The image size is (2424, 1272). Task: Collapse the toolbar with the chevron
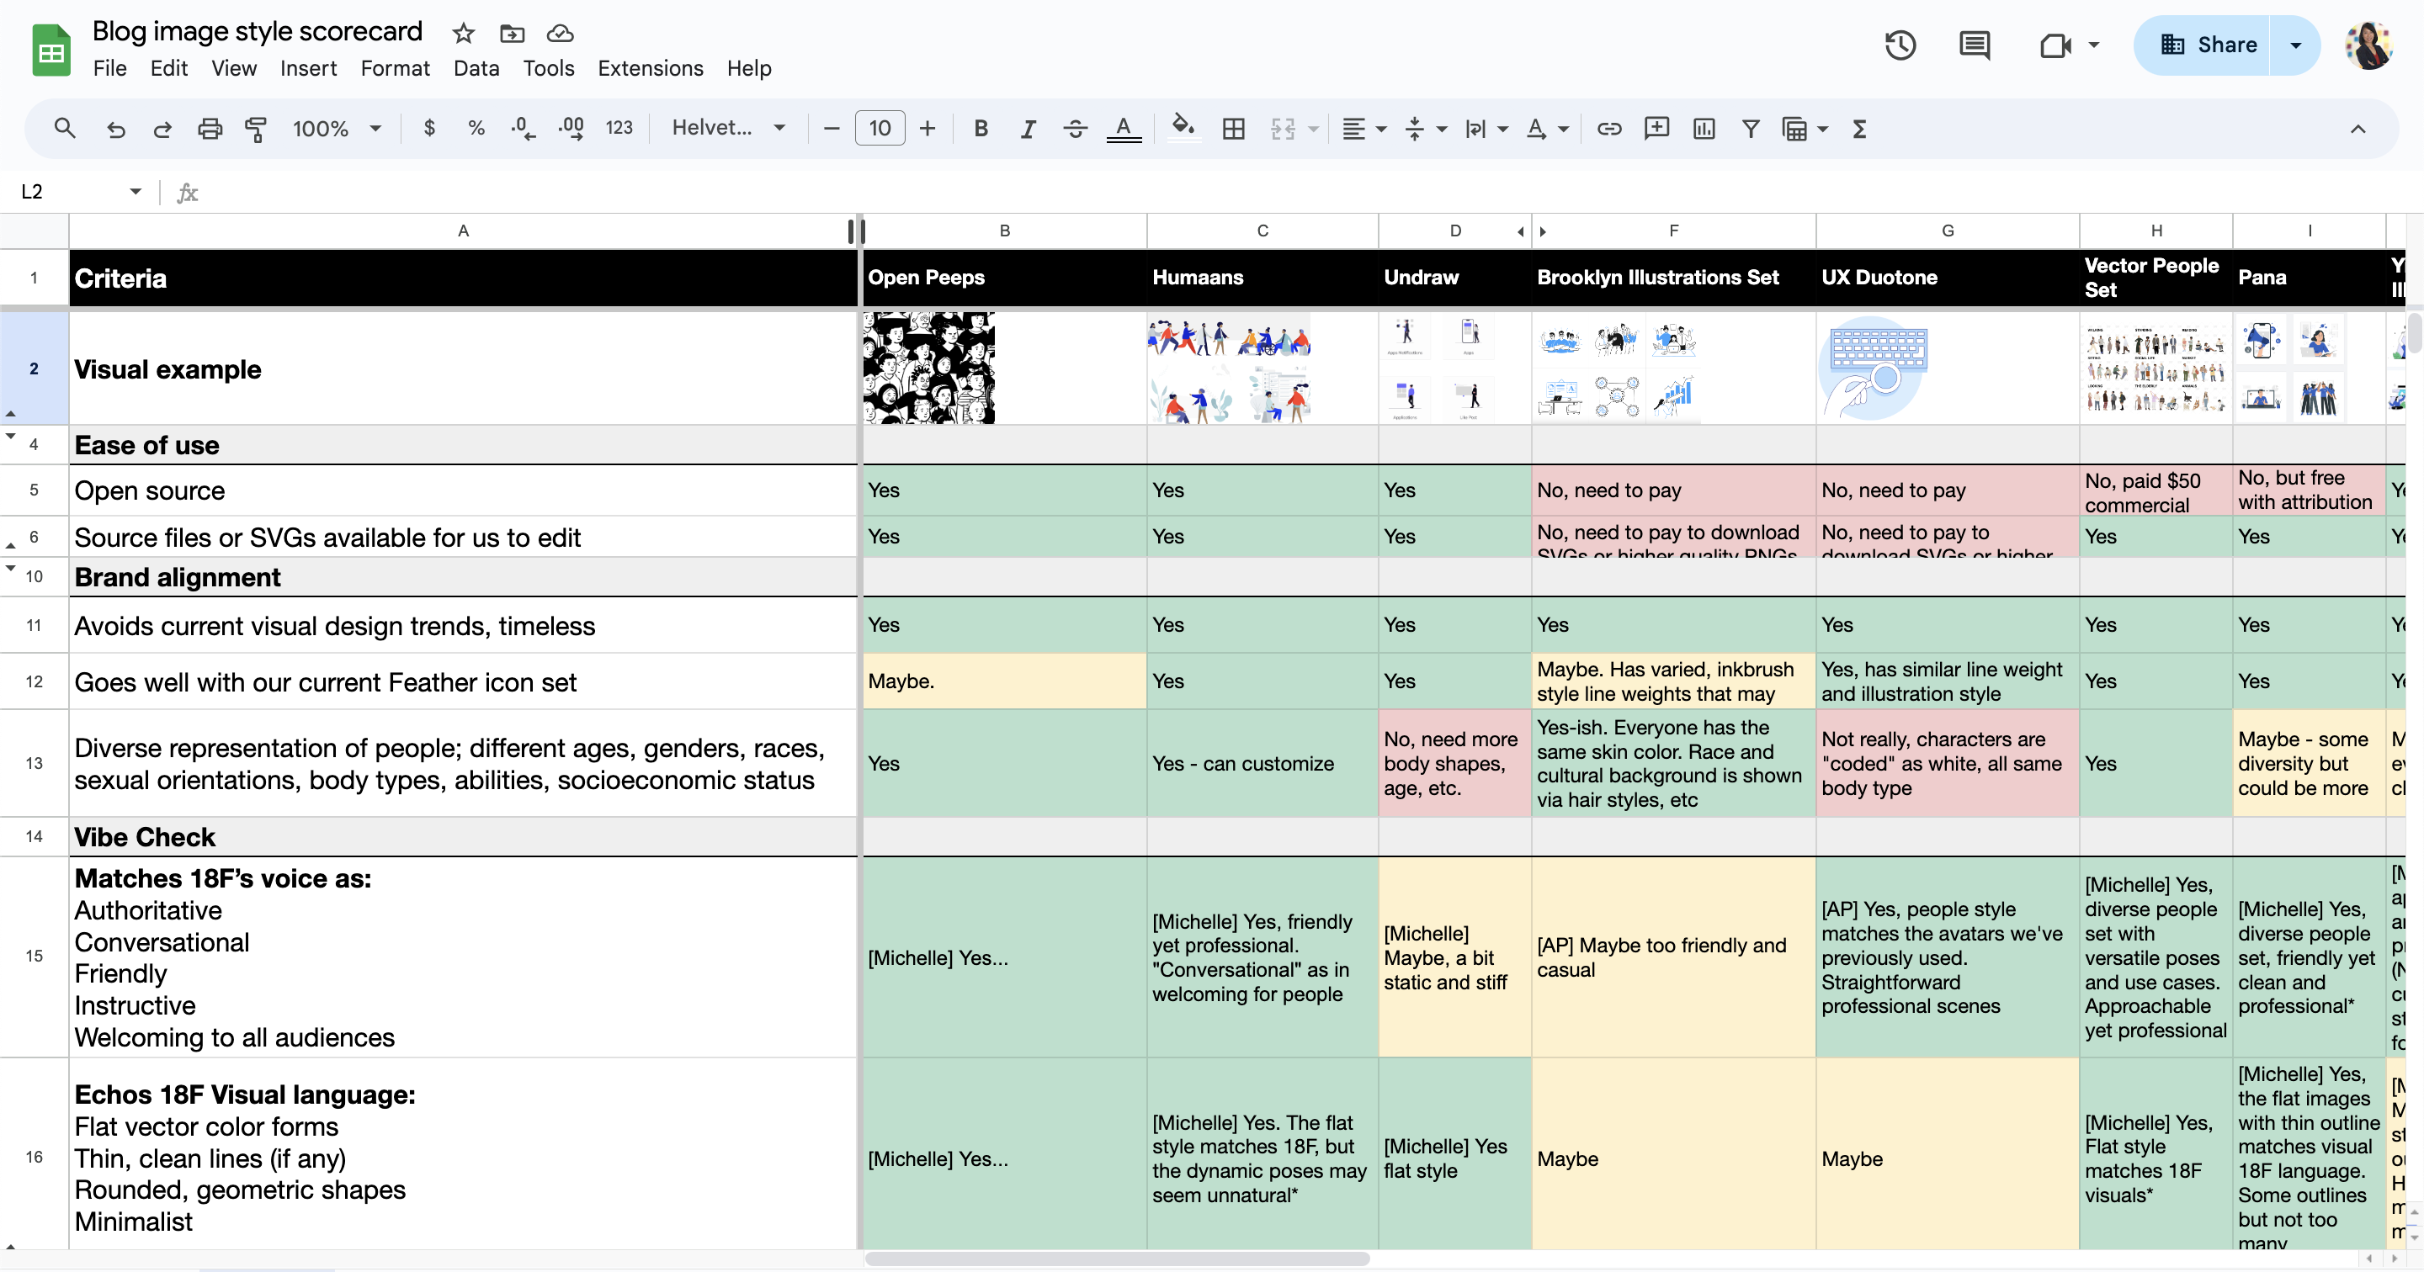coord(2358,128)
